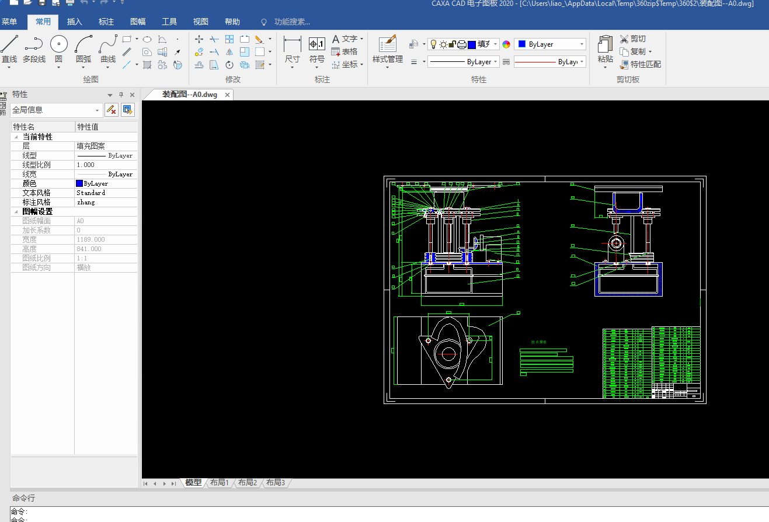Select the Rotate tool
The image size is (769, 522).
point(229,65)
